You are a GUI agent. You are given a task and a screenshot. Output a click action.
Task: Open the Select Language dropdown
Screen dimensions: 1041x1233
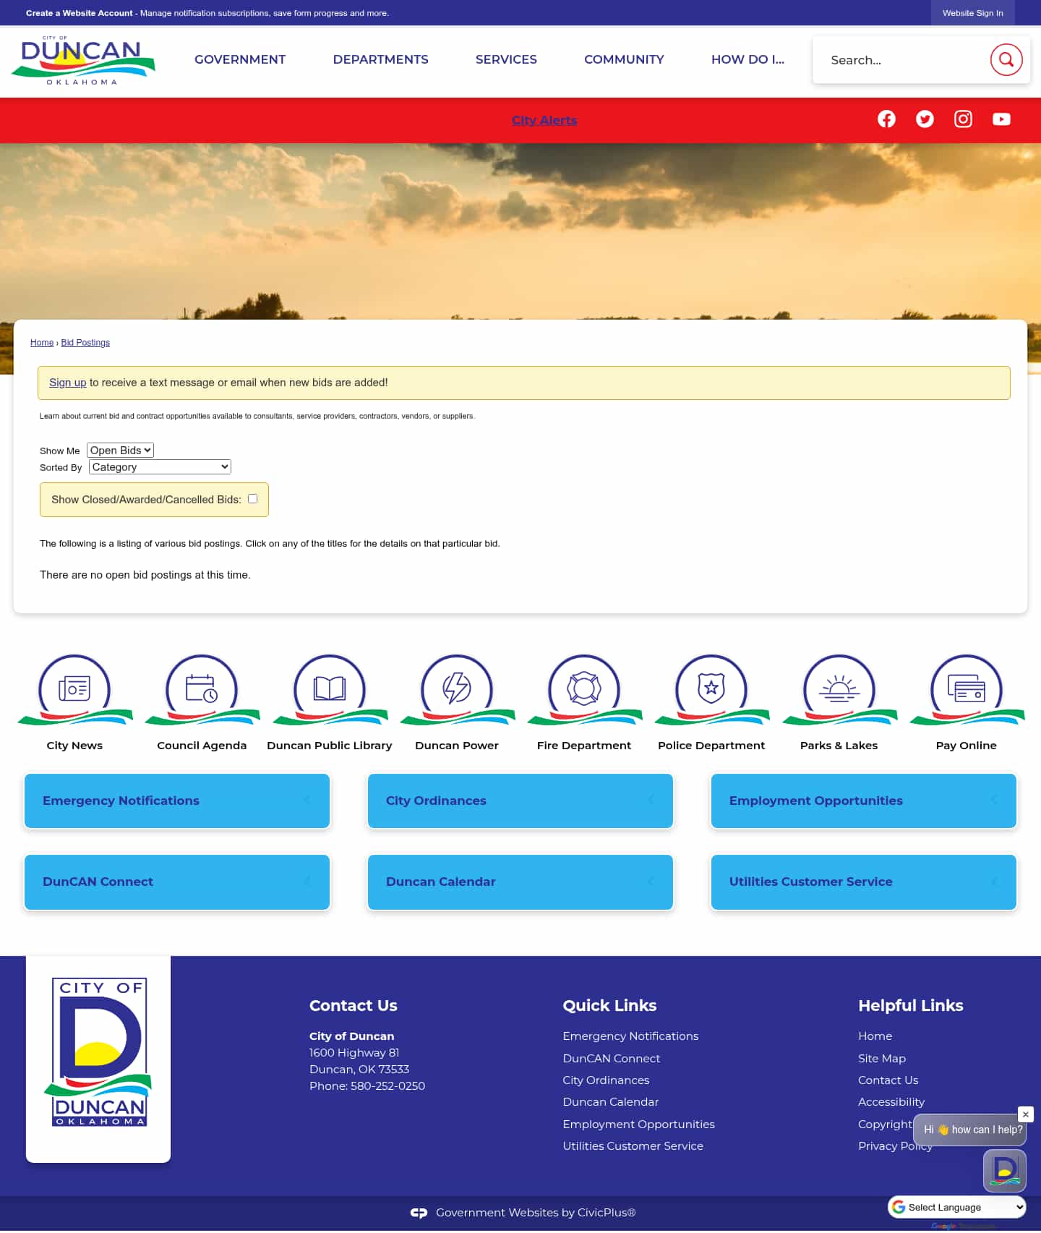pyautogui.click(x=956, y=1207)
